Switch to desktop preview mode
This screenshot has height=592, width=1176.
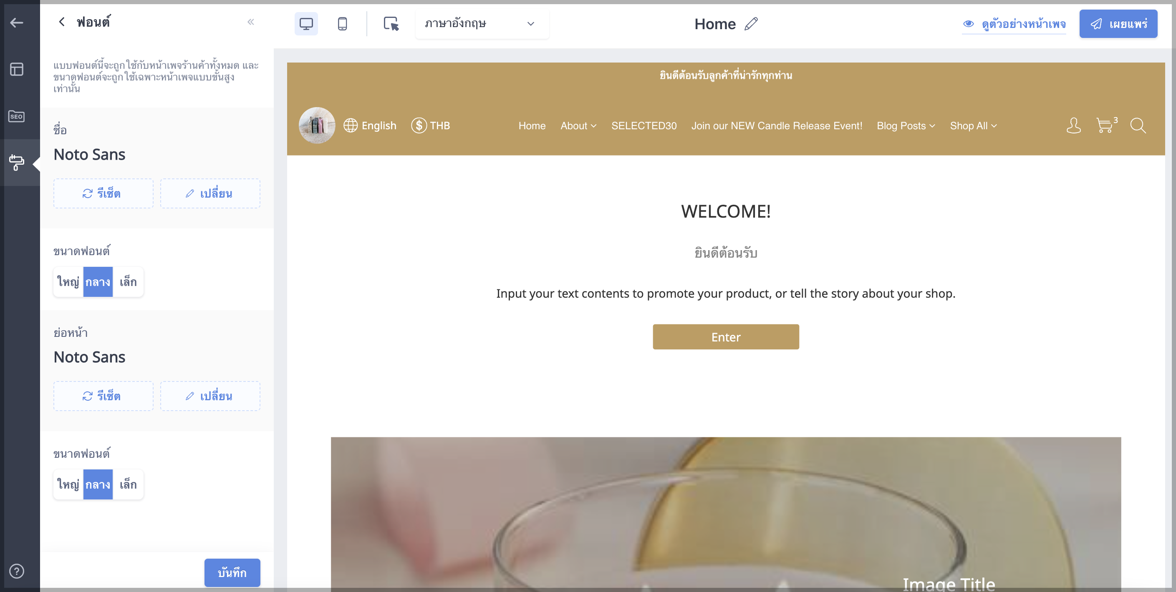(306, 24)
